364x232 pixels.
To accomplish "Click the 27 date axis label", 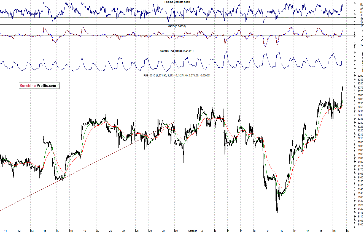I will pos(163,230).
